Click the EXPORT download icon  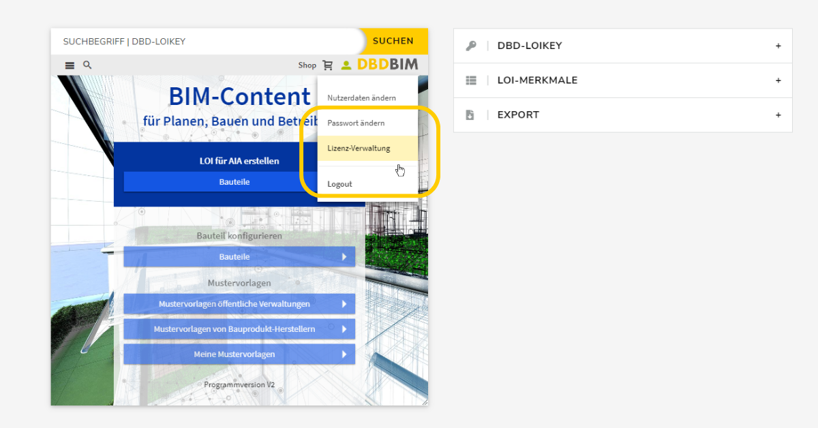click(x=470, y=115)
